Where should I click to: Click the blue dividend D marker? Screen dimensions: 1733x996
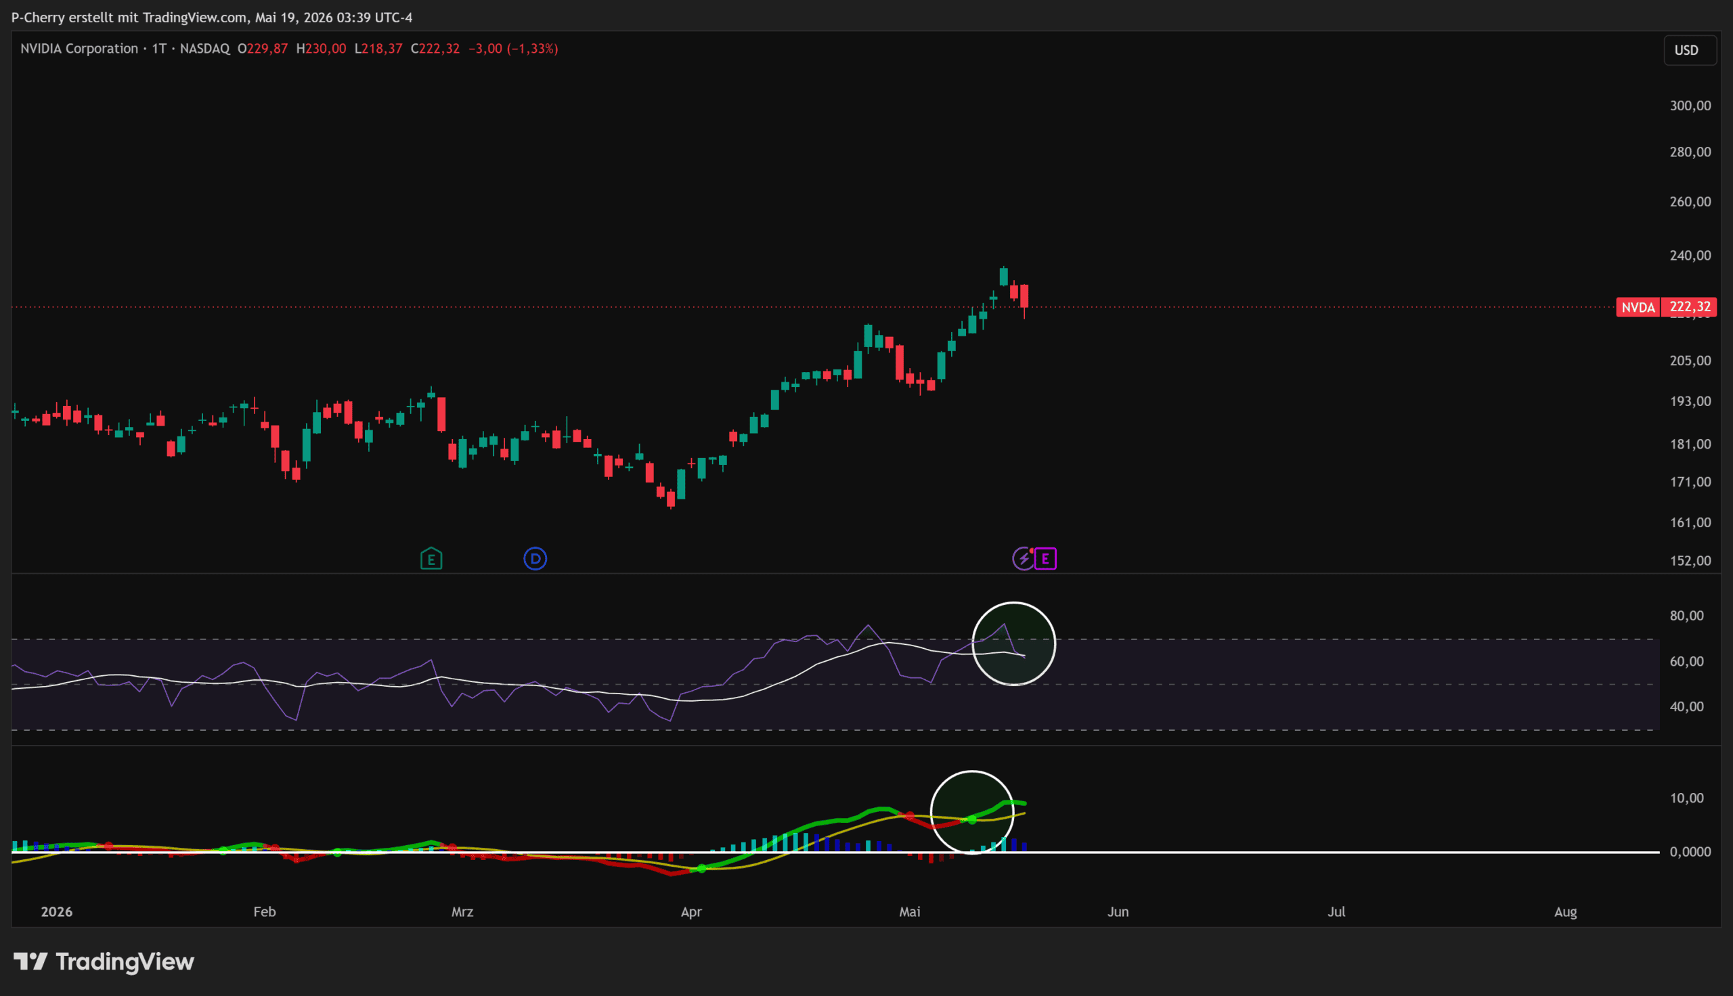535,559
